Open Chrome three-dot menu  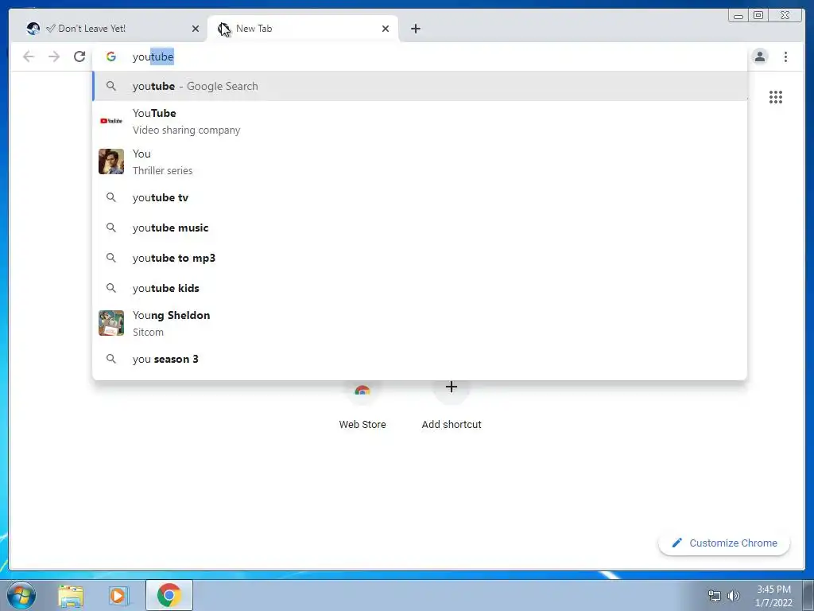coord(785,56)
